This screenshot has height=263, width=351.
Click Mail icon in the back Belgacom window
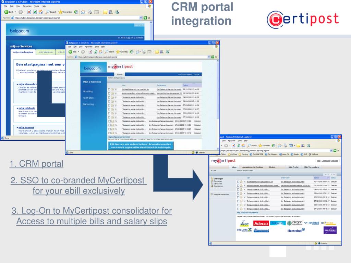pyautogui.click(x=83, y=12)
